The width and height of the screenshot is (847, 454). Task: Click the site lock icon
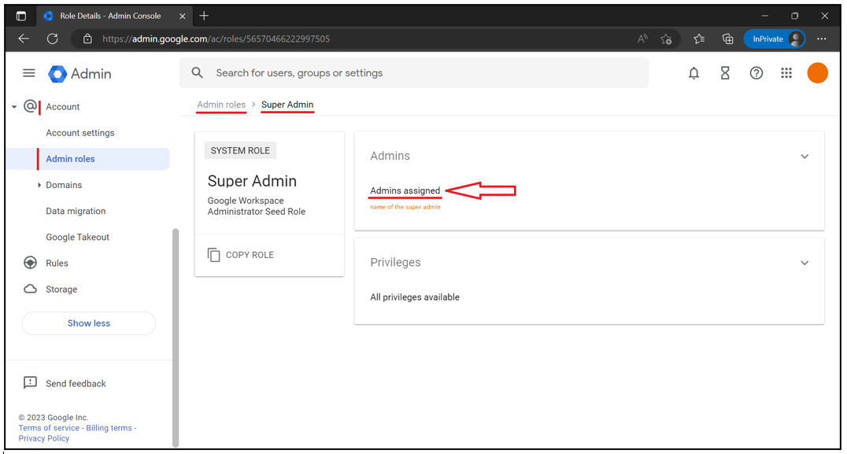click(87, 39)
